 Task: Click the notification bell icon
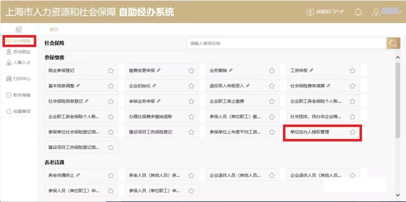(x=358, y=12)
